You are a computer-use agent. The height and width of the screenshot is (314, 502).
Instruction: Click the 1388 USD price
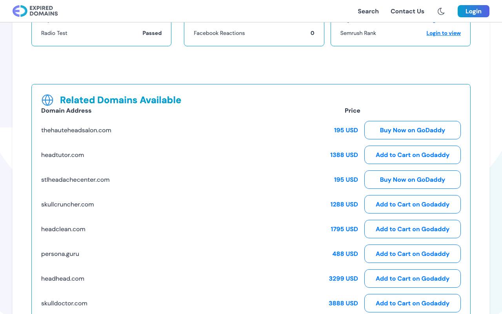click(x=344, y=155)
